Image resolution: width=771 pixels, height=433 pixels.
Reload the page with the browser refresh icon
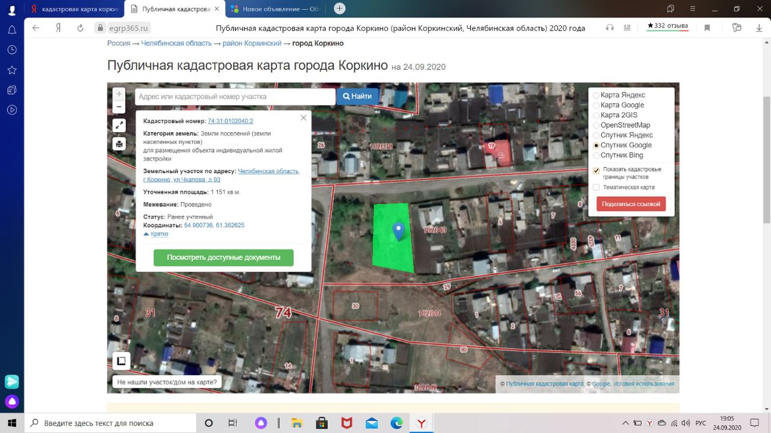(x=80, y=28)
